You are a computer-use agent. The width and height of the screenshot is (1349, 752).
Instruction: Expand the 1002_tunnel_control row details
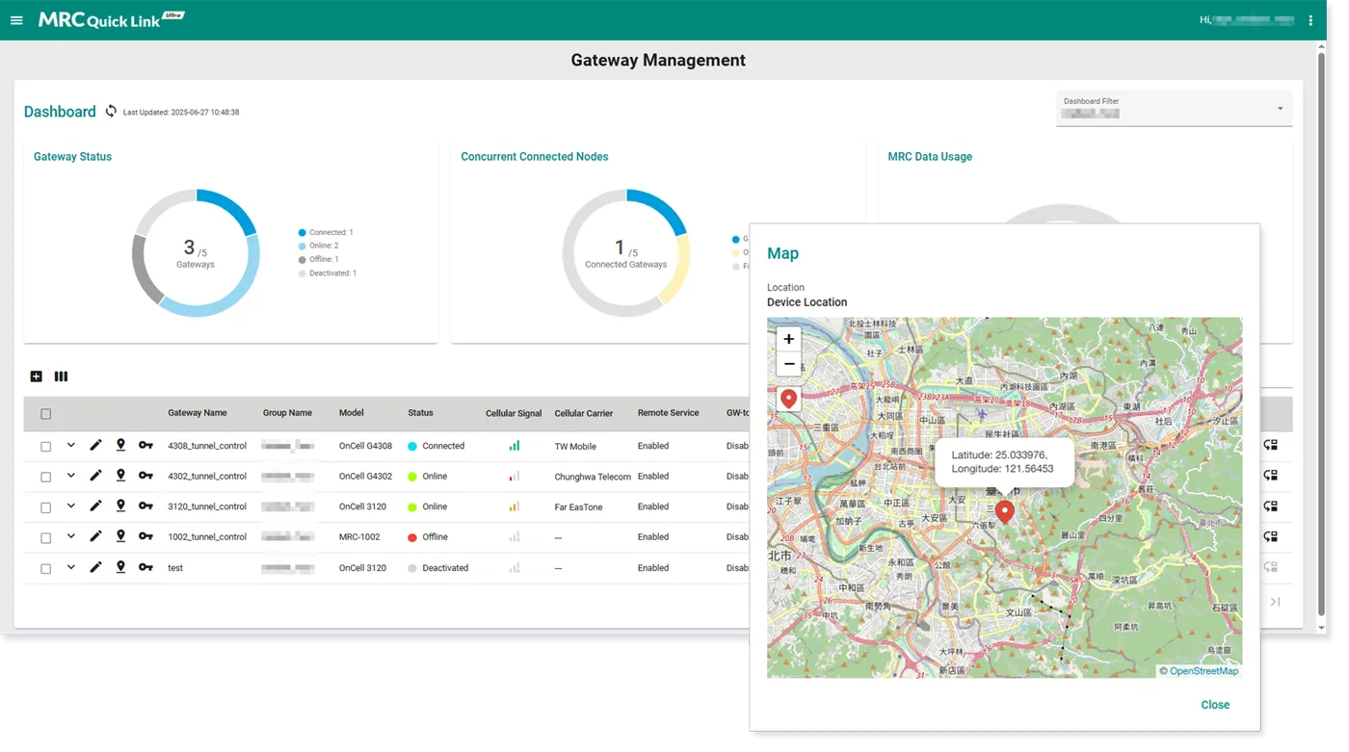point(71,536)
